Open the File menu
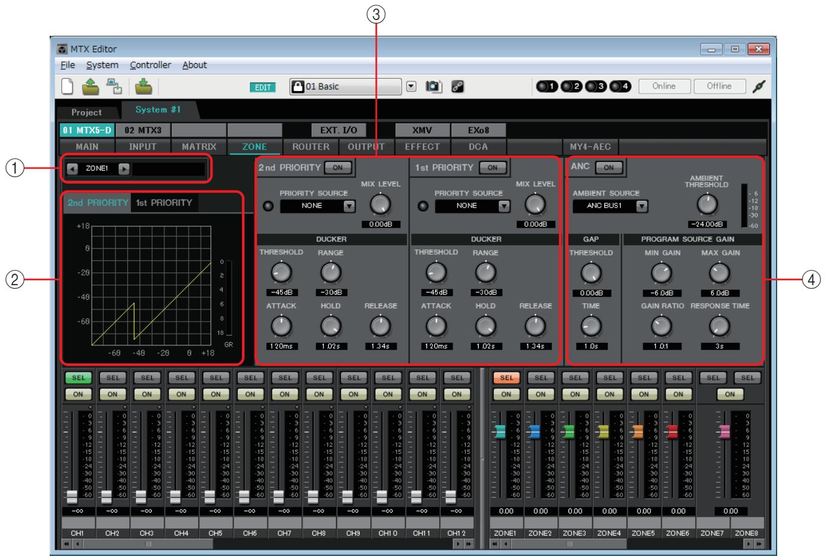The height and width of the screenshot is (557, 825). (x=67, y=65)
